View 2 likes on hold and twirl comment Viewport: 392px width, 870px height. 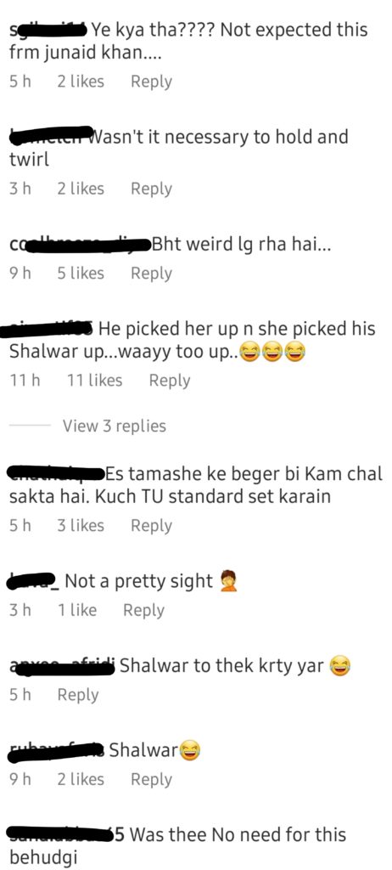click(81, 189)
